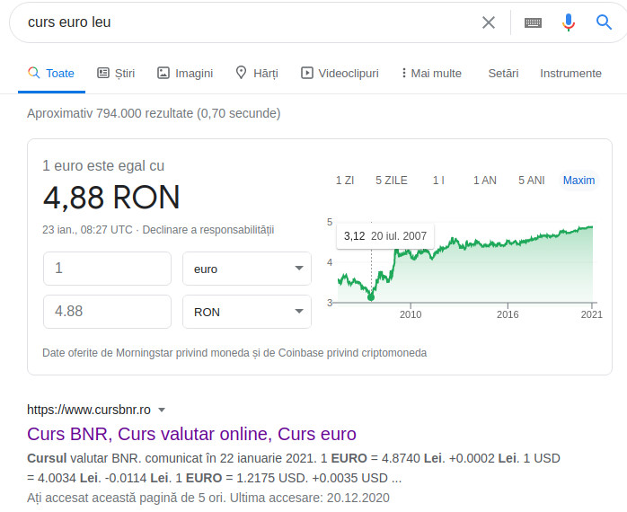Select the 5 ANI chart range
The height and width of the screenshot is (512, 627).
click(x=532, y=181)
